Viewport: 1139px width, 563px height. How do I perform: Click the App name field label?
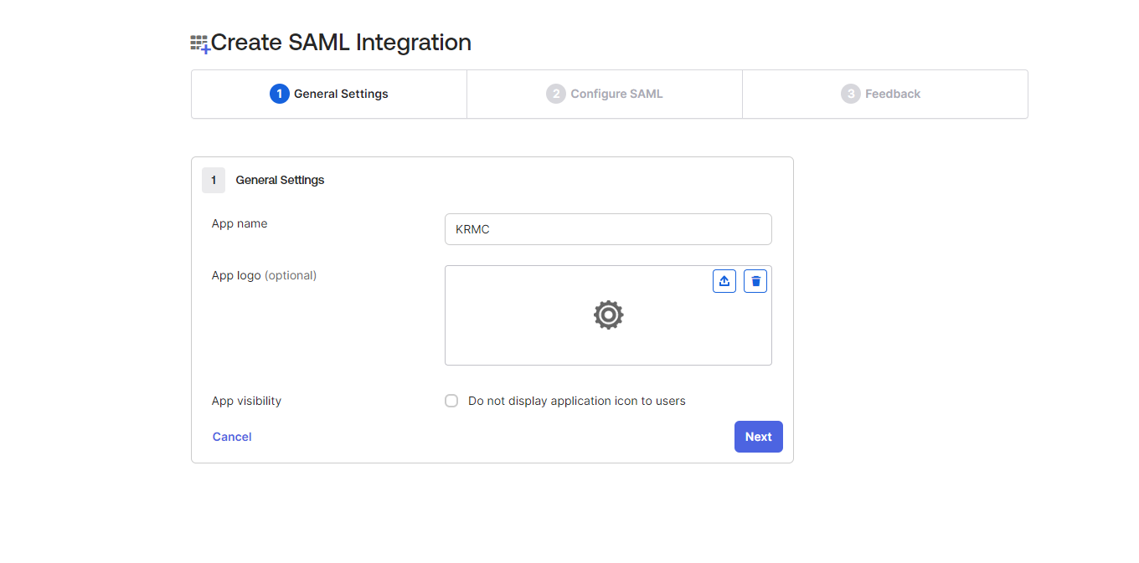coord(240,223)
